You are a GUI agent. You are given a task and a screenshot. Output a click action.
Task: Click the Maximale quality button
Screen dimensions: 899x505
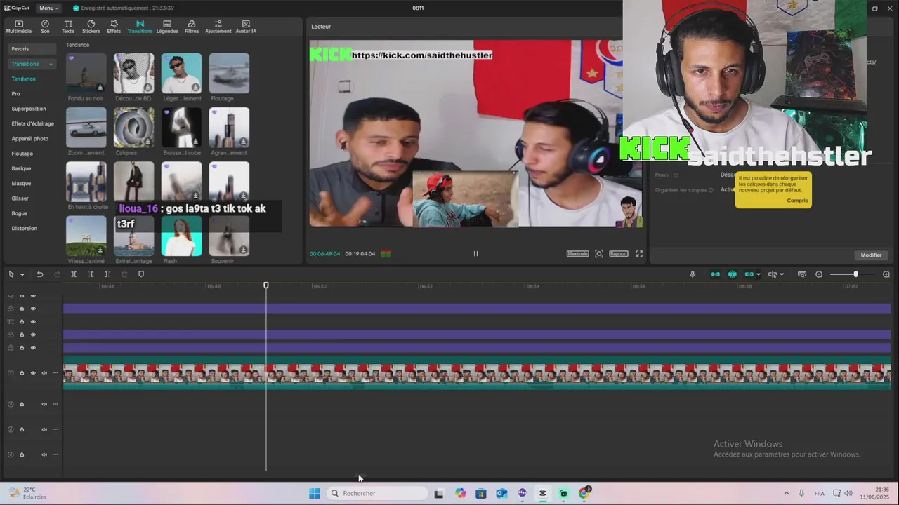[x=577, y=254]
